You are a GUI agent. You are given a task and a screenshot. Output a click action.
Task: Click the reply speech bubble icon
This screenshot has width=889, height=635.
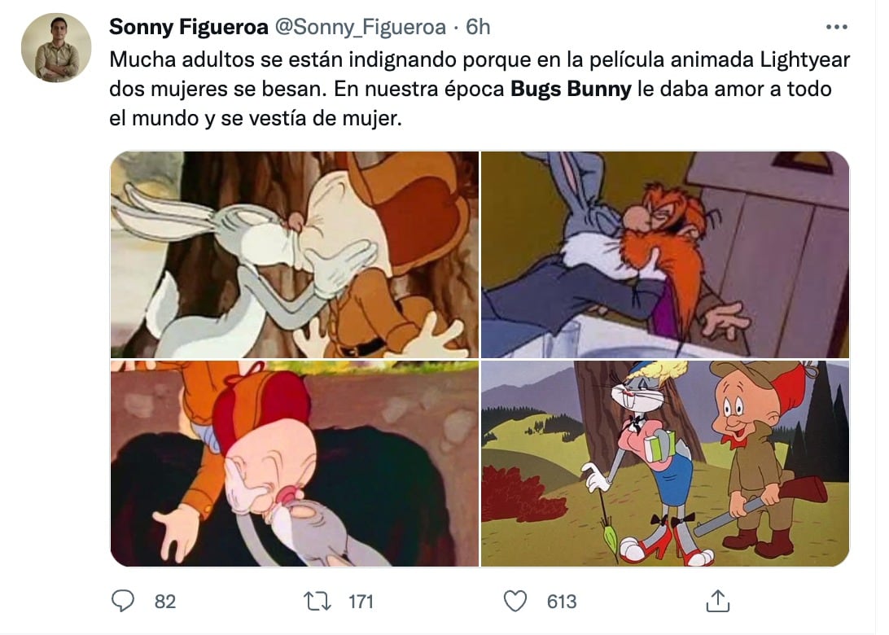click(122, 601)
